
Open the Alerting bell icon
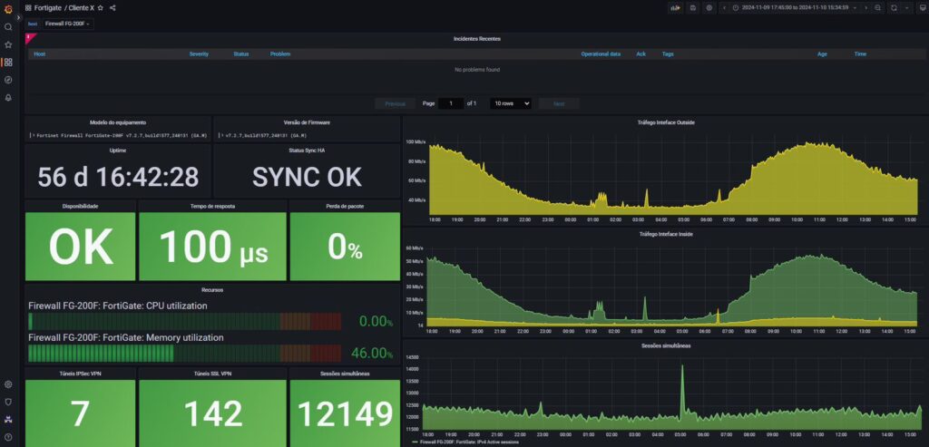coord(8,98)
